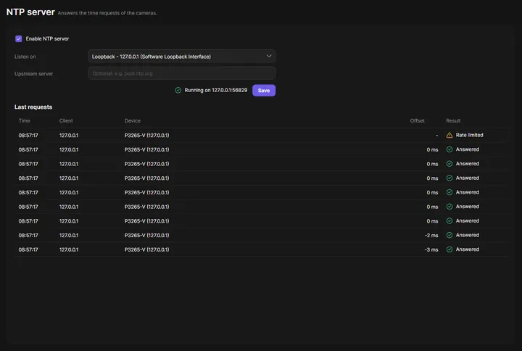Click Answered check icon in -3 ms row
Image resolution: width=522 pixels, height=351 pixels.
(449, 249)
